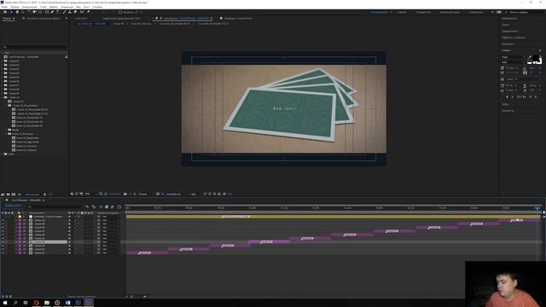
Task: Select the Clone Stamp tool
Action: pyautogui.click(x=70, y=12)
